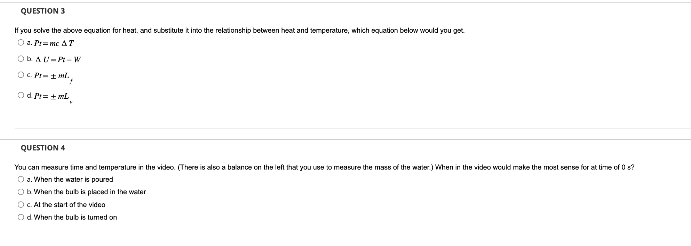
Task: Select 'When the water is poured' option
Action: [21, 179]
